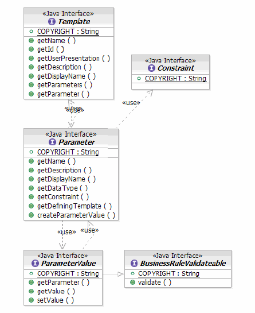255x313 pixels.
Task: Click «Java Interface» stereotype above Template
Action: 68,14
